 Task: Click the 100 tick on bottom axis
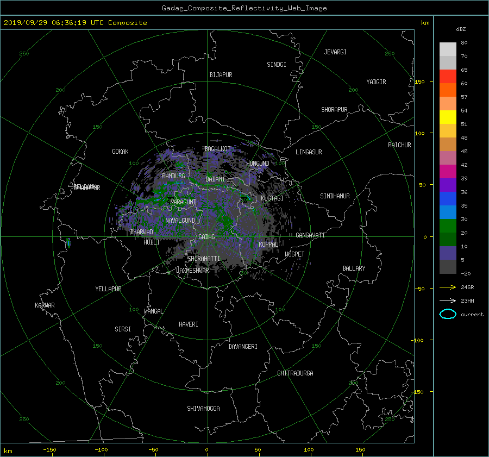point(309,449)
